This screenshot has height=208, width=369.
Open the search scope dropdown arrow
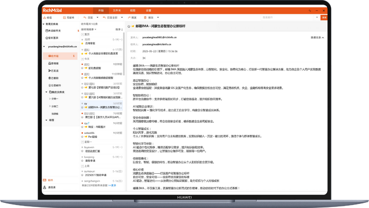(317, 17)
